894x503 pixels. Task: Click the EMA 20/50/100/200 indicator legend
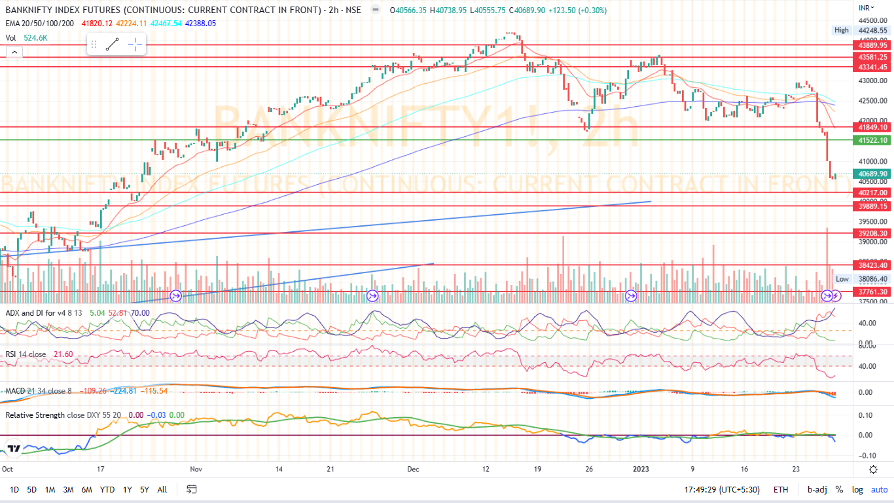[x=41, y=23]
